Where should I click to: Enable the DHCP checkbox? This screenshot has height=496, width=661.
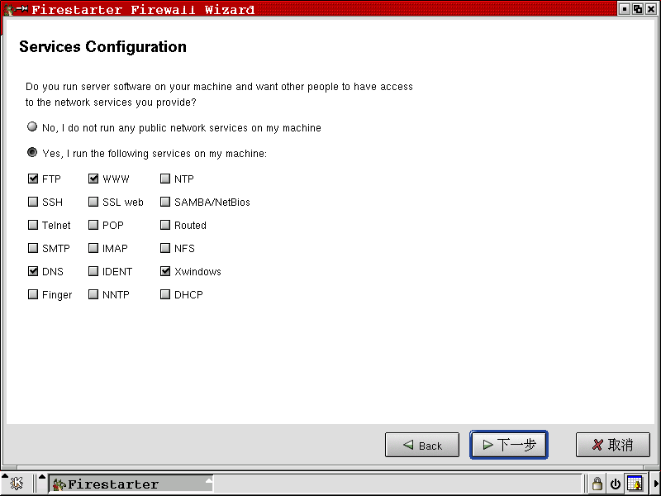coord(165,294)
